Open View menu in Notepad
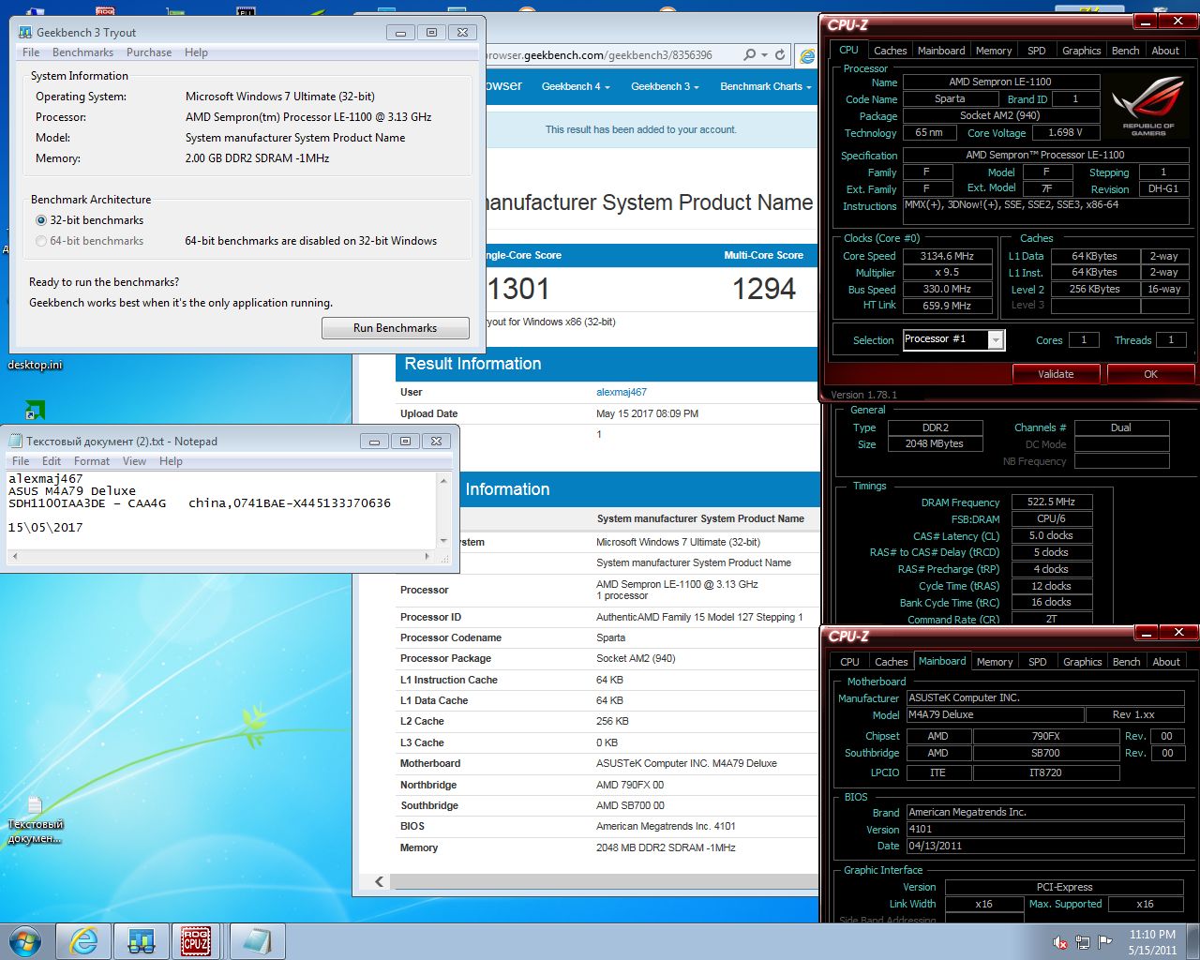This screenshot has width=1200, height=960. (x=134, y=461)
